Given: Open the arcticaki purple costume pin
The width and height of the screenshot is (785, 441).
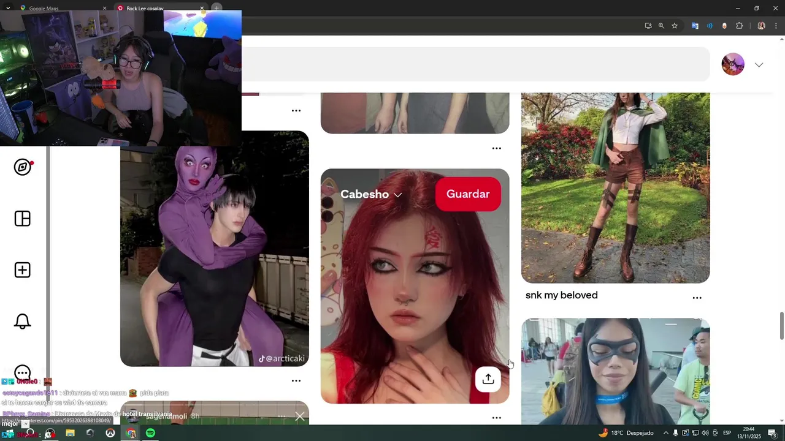Looking at the screenshot, I should point(215,249).
